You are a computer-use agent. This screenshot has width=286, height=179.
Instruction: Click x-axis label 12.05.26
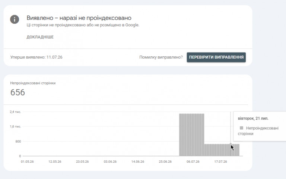tap(55, 162)
